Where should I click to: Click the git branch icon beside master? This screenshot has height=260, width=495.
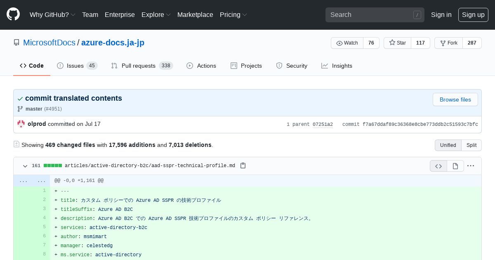point(20,109)
